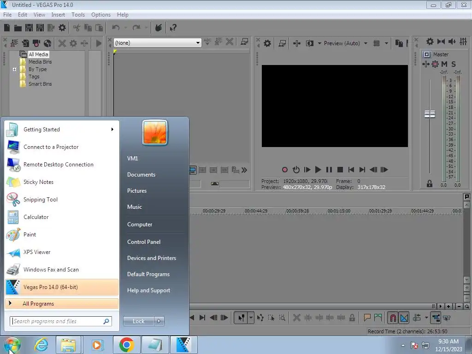The width and height of the screenshot is (472, 354).
Task: Click the Master volume fader handle
Action: 430,114
